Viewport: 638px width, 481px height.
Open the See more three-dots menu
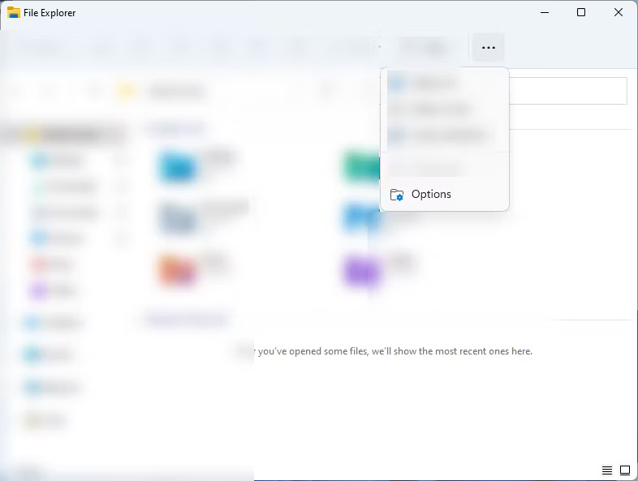click(489, 48)
